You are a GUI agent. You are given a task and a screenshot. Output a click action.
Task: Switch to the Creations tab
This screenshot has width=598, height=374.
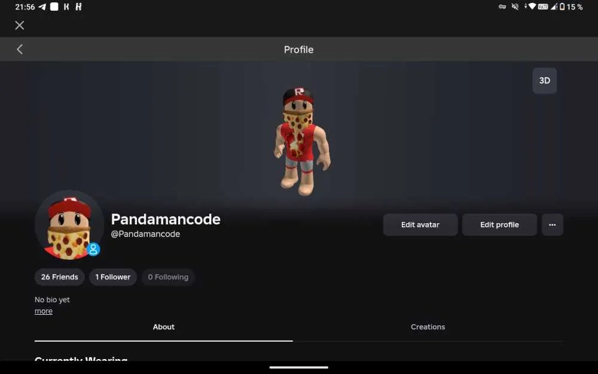point(428,327)
